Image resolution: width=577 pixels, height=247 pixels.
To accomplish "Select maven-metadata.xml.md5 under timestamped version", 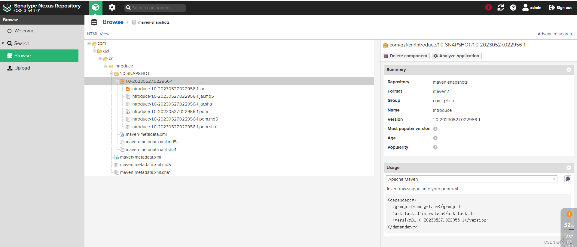I will coord(151,142).
